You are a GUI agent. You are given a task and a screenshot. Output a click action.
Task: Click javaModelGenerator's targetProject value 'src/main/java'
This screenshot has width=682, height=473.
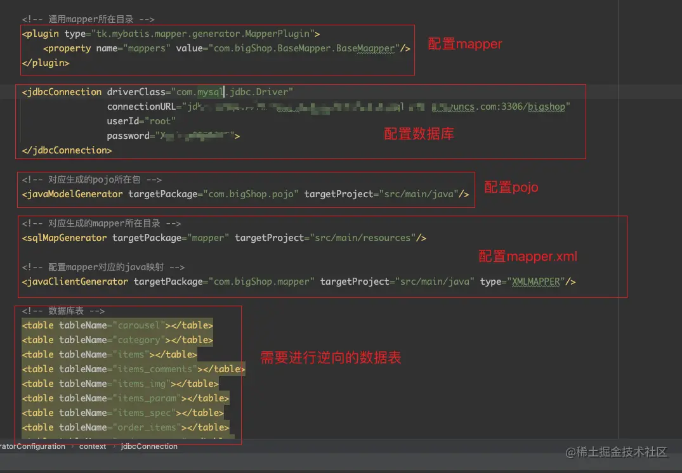point(419,194)
